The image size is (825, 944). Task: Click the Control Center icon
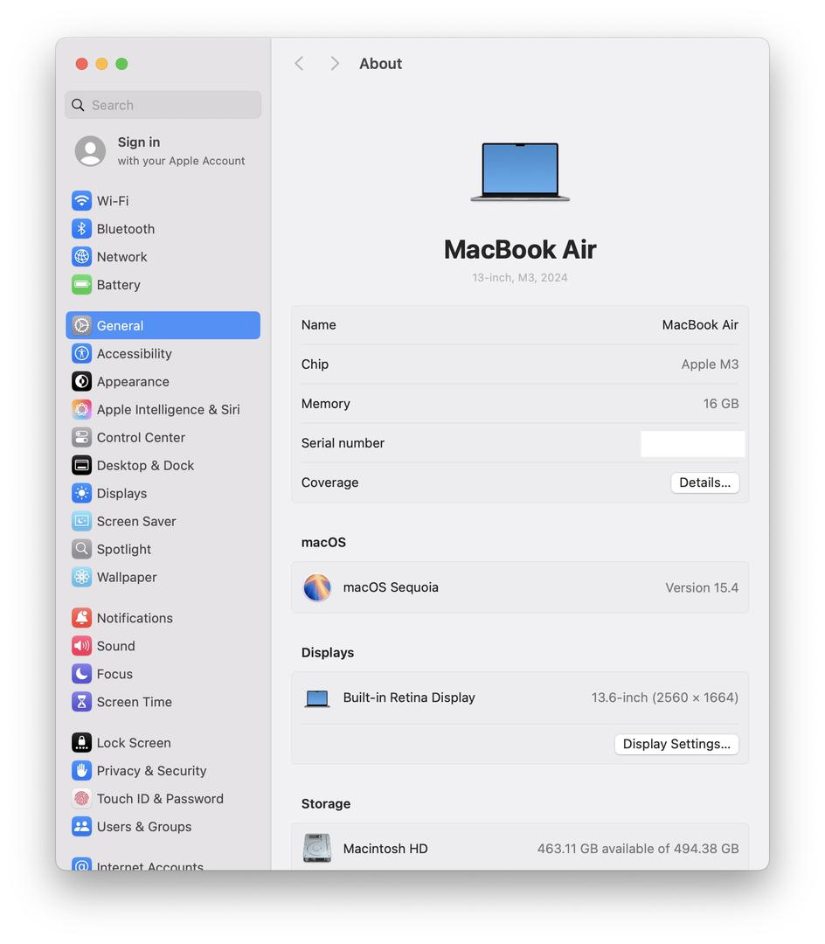click(81, 438)
